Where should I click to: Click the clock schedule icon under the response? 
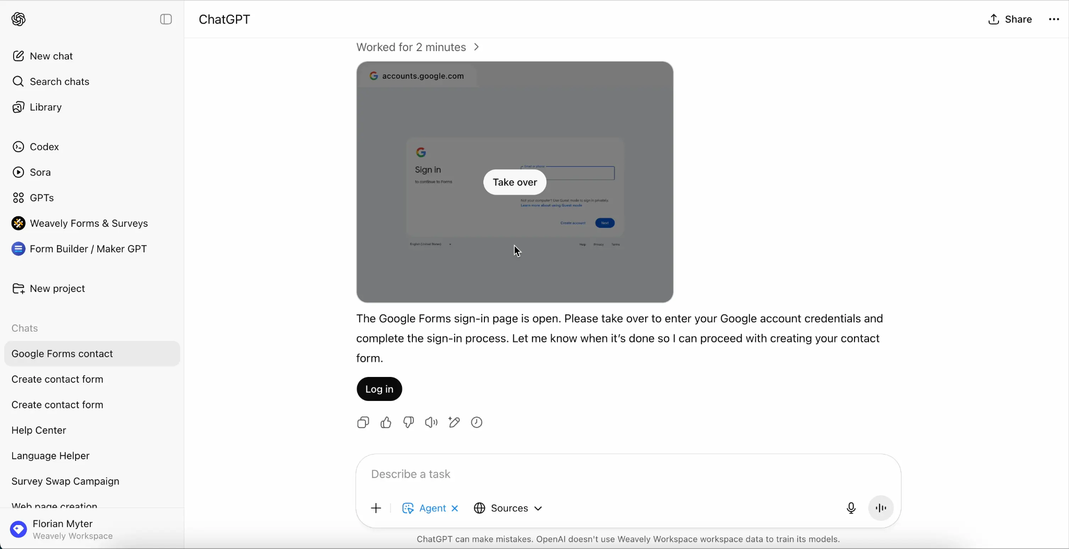[x=477, y=422]
